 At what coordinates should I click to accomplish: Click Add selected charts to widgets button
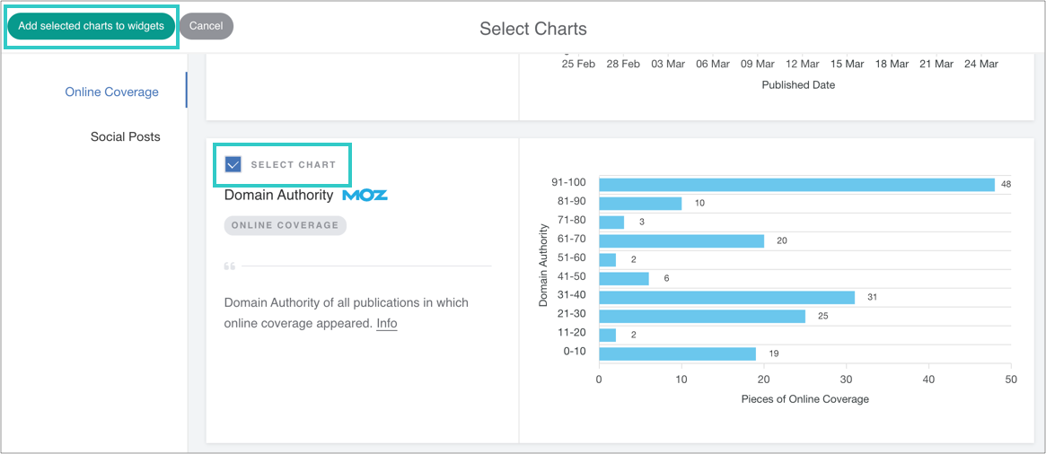pyautogui.click(x=91, y=26)
